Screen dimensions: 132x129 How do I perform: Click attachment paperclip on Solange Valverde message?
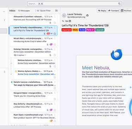pyautogui.click(x=50, y=55)
